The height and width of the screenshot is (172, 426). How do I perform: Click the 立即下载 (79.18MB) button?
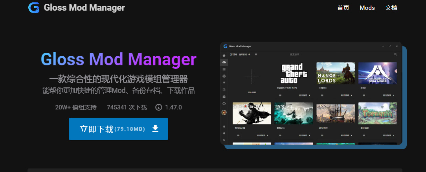click(118, 129)
